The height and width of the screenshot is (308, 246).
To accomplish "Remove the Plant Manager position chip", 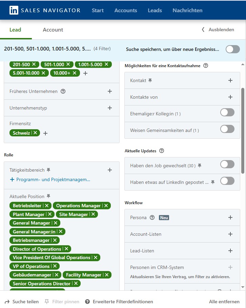I will coord(50,214).
